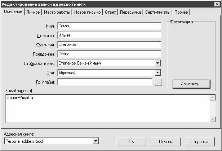Screen dimensions: 222x151
Task: Select the Ответ tab
Action: click(110, 12)
